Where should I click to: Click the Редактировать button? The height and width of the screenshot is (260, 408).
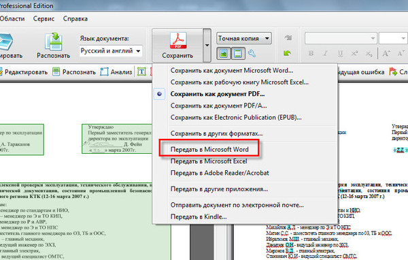point(24,72)
